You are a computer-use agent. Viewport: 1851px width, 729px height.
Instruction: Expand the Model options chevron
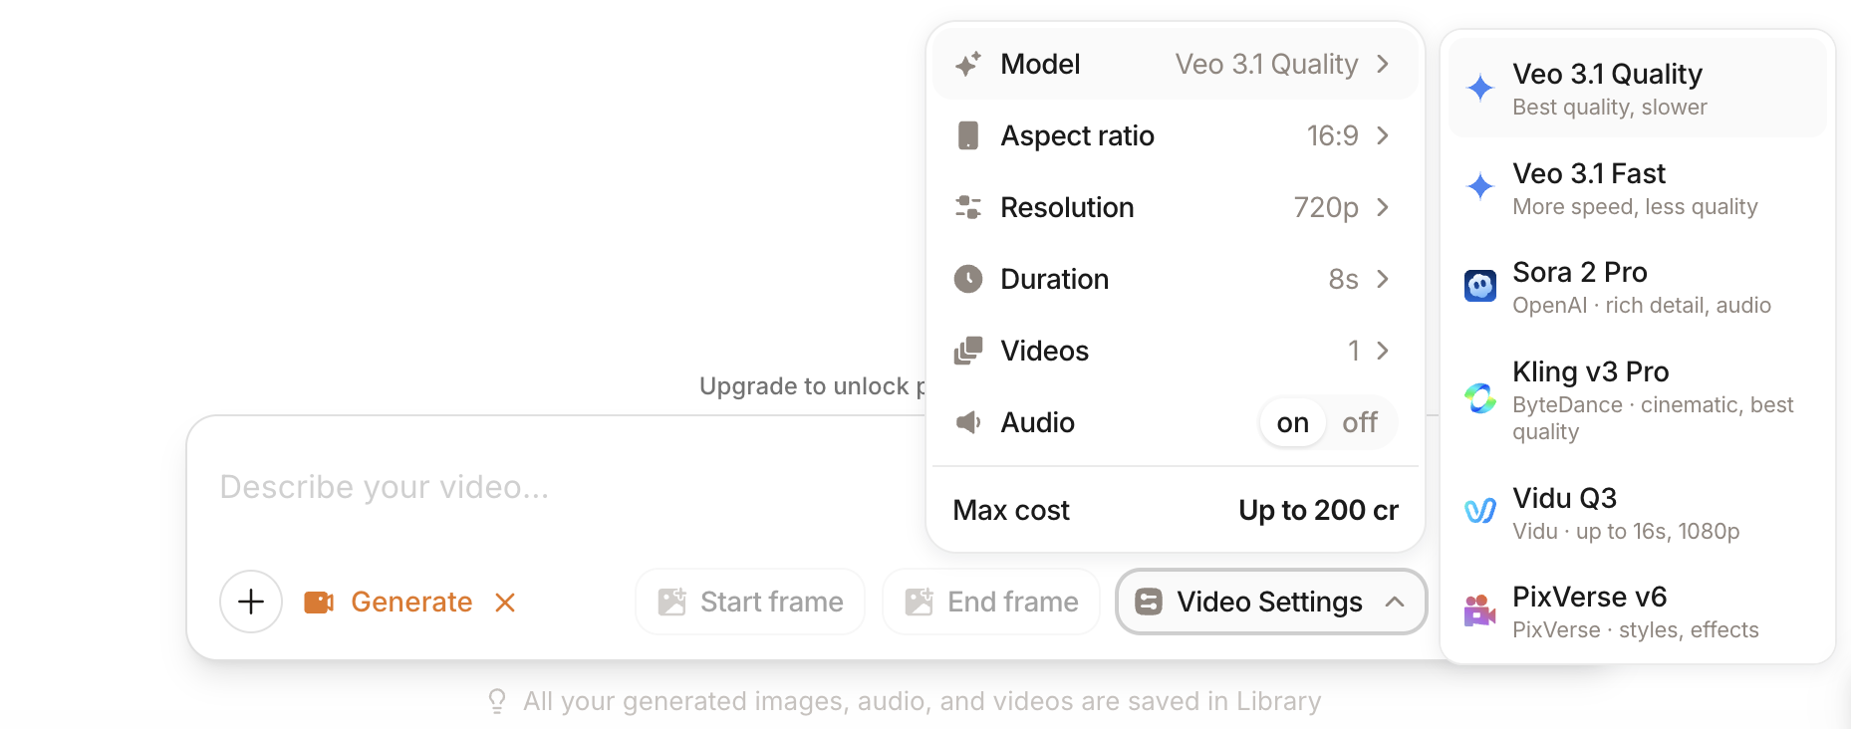[1383, 63]
